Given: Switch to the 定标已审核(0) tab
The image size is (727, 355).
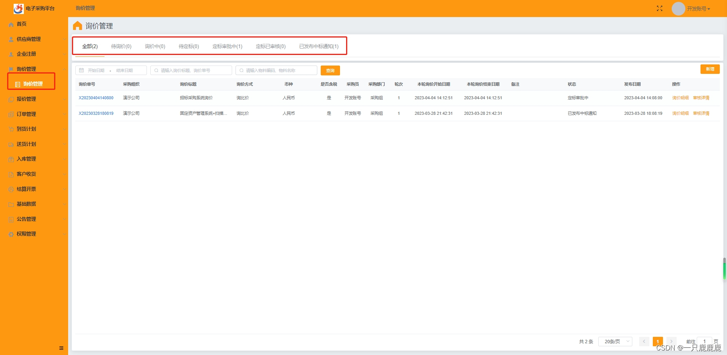Looking at the screenshot, I should tap(271, 46).
